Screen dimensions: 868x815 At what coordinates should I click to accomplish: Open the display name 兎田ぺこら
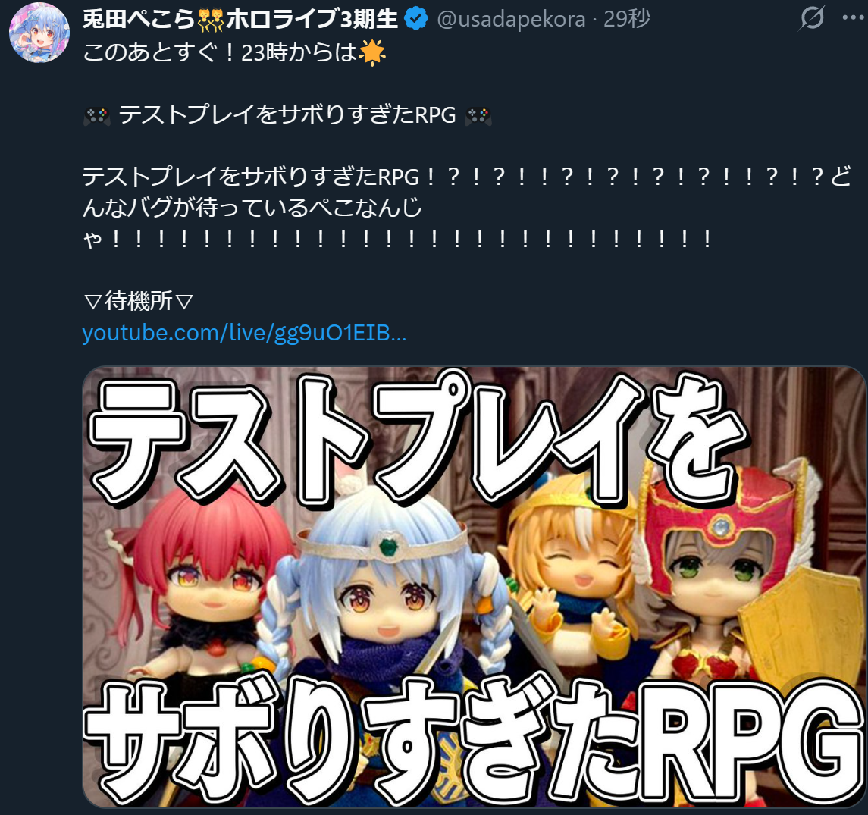coord(139,20)
